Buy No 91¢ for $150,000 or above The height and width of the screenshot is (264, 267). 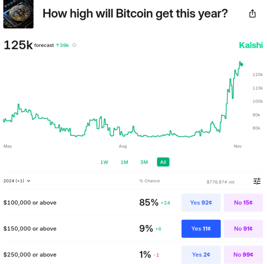(x=243, y=229)
